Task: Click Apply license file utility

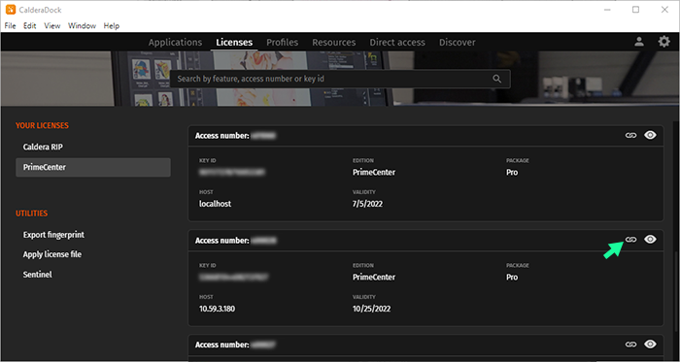Action: click(52, 254)
